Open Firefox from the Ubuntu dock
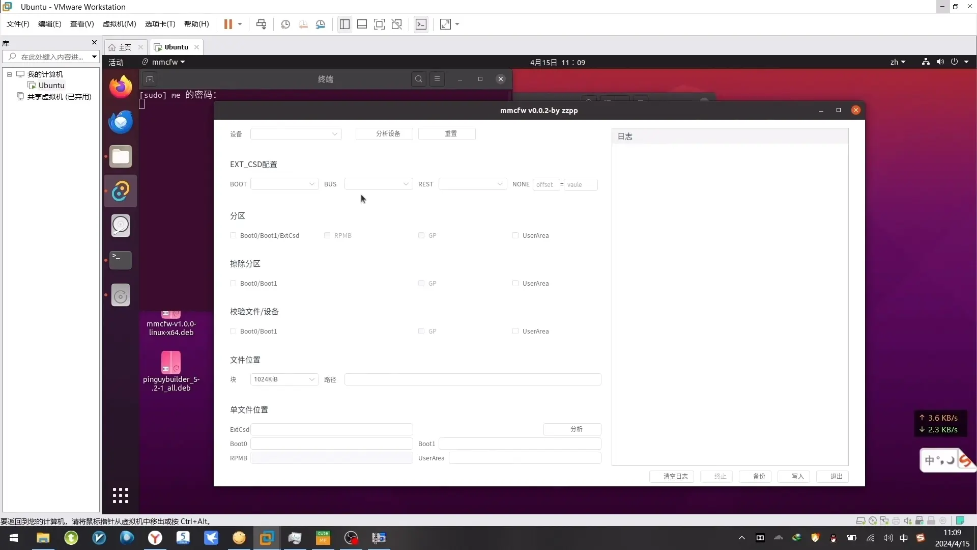Screen dimensions: 977x550 (121, 87)
